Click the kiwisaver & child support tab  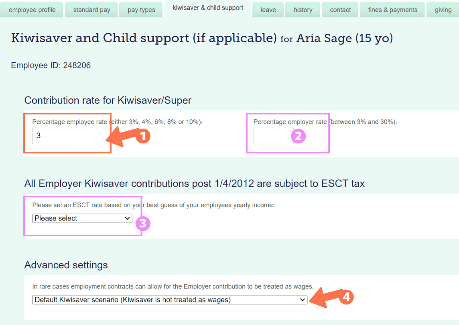click(x=207, y=8)
